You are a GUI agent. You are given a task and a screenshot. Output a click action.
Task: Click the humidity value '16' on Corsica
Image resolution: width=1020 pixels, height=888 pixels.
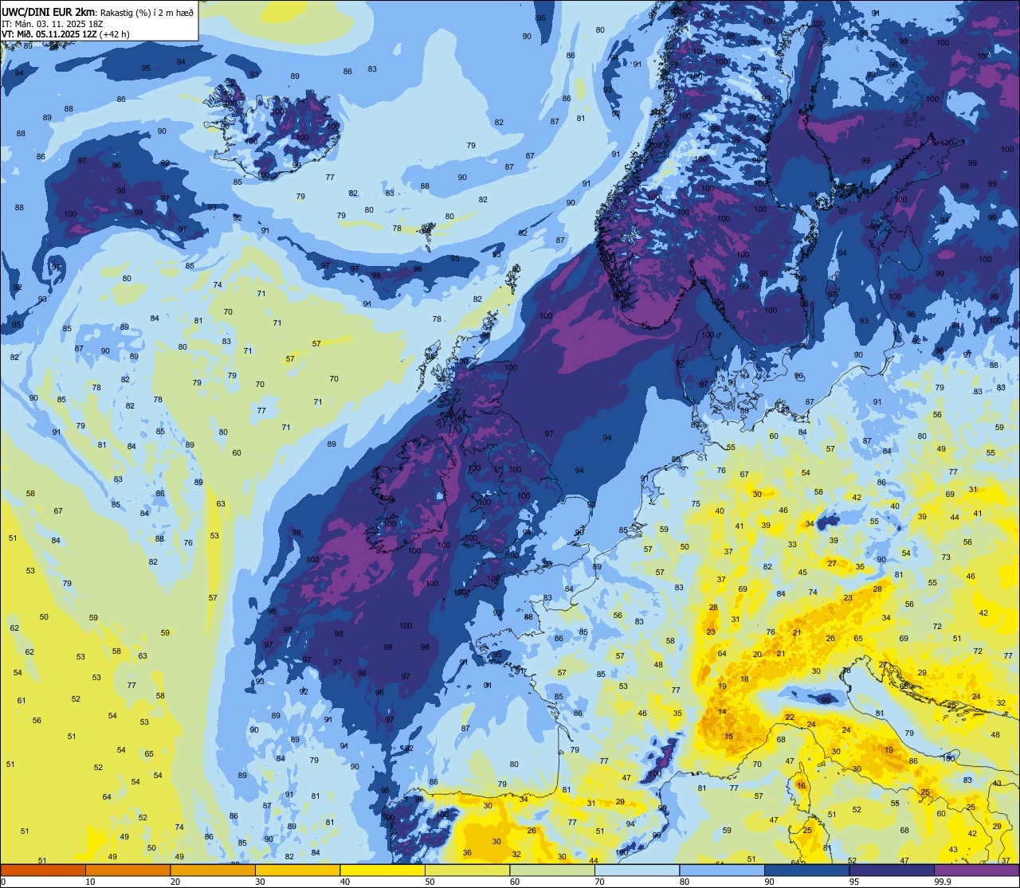[801, 786]
